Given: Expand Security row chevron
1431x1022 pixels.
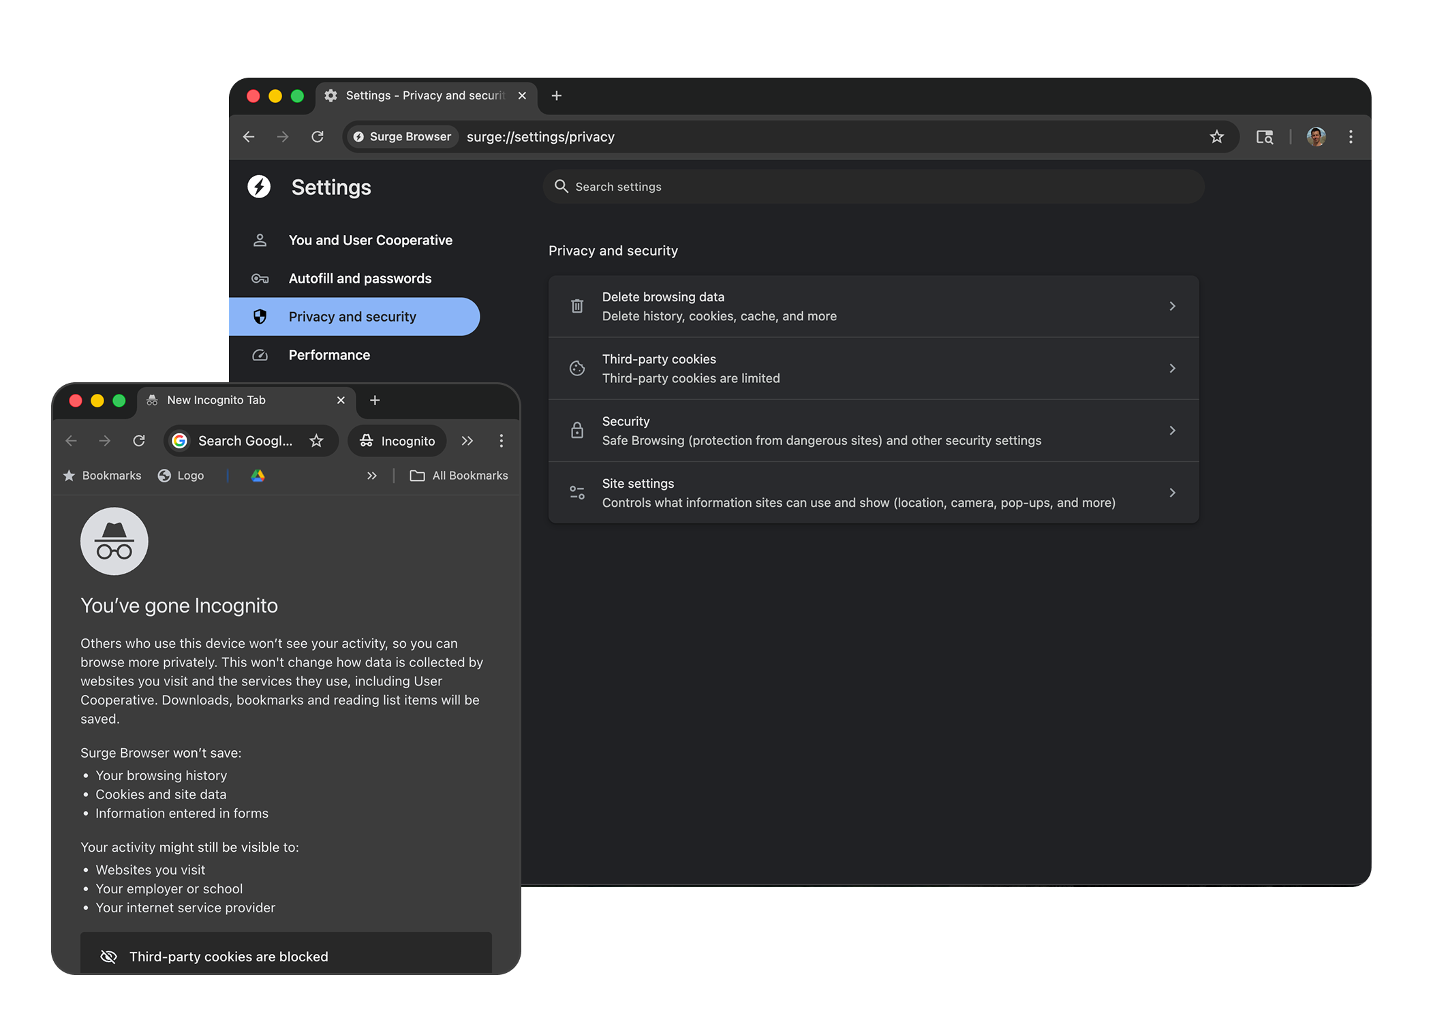Looking at the screenshot, I should tap(1172, 431).
